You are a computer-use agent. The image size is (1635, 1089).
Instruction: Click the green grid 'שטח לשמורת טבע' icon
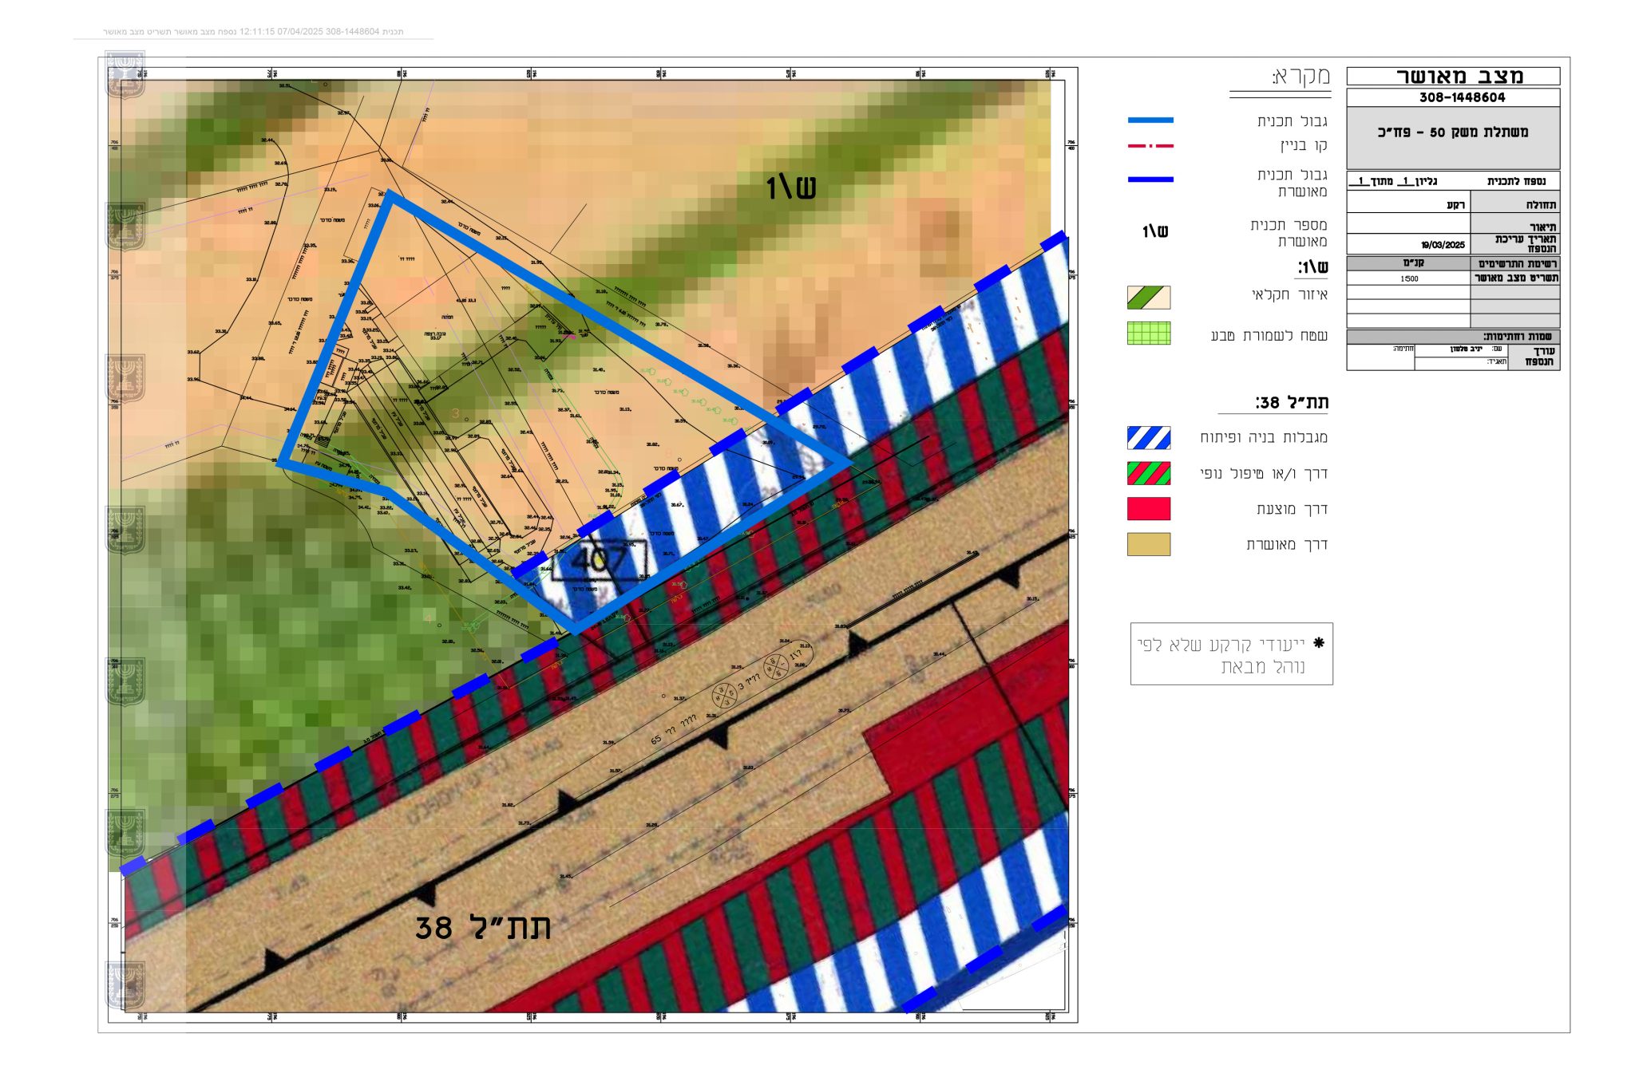(x=1148, y=333)
